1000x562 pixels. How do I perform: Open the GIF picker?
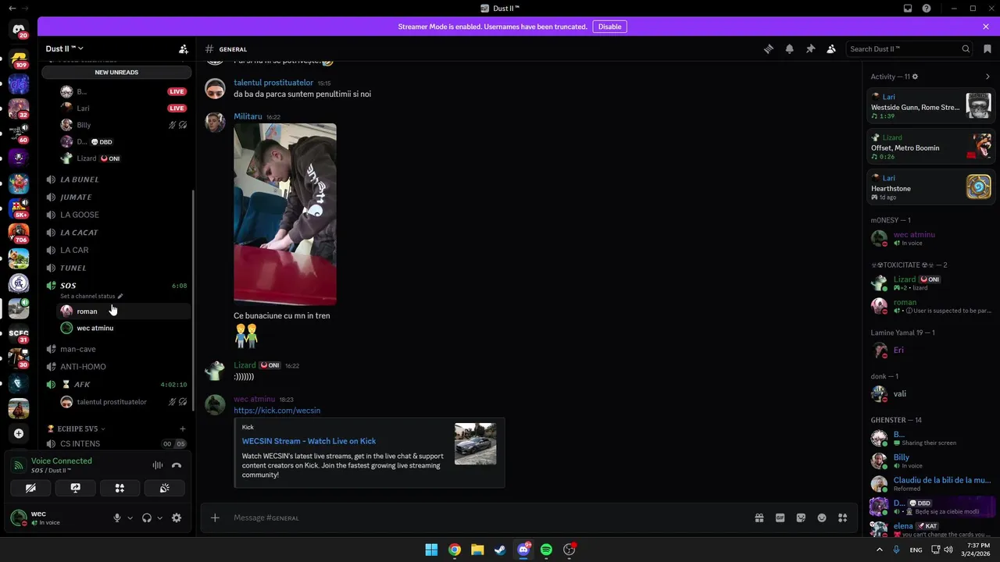(780, 518)
